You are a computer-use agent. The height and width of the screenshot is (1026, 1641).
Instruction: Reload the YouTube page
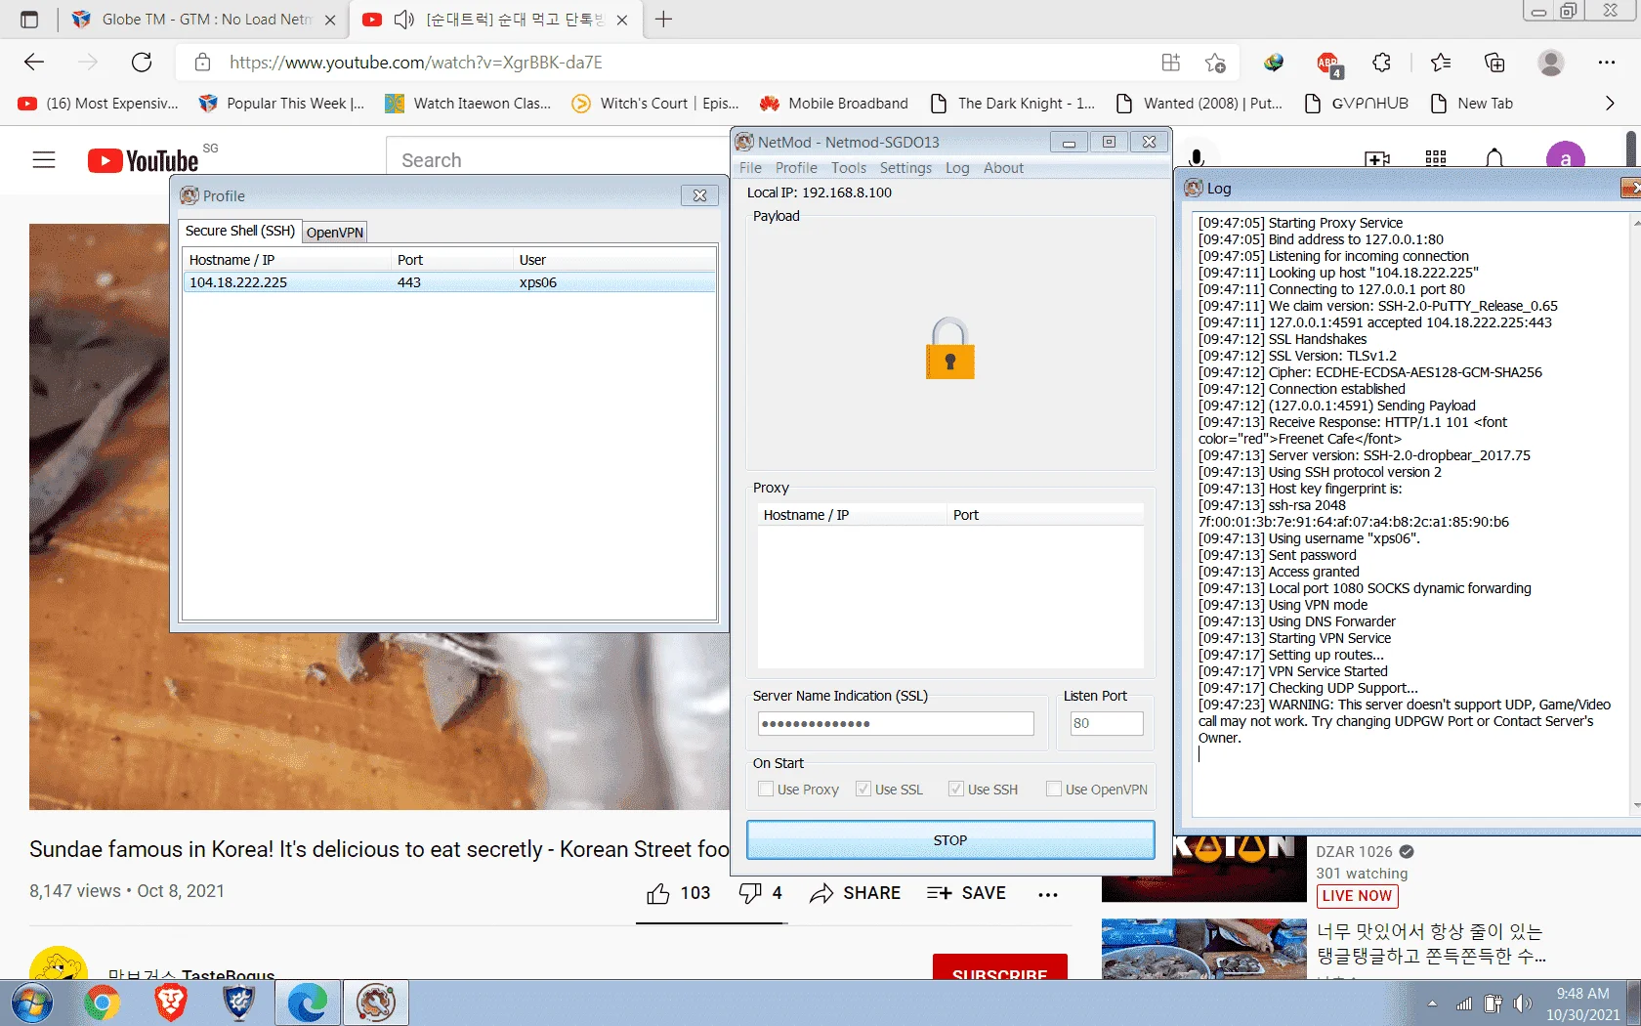click(x=142, y=63)
